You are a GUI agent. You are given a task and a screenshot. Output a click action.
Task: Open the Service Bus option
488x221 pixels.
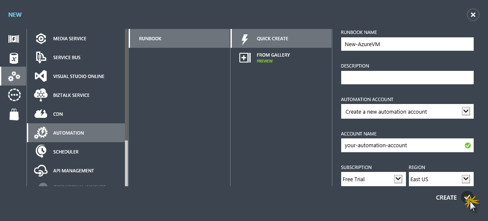pyautogui.click(x=76, y=57)
